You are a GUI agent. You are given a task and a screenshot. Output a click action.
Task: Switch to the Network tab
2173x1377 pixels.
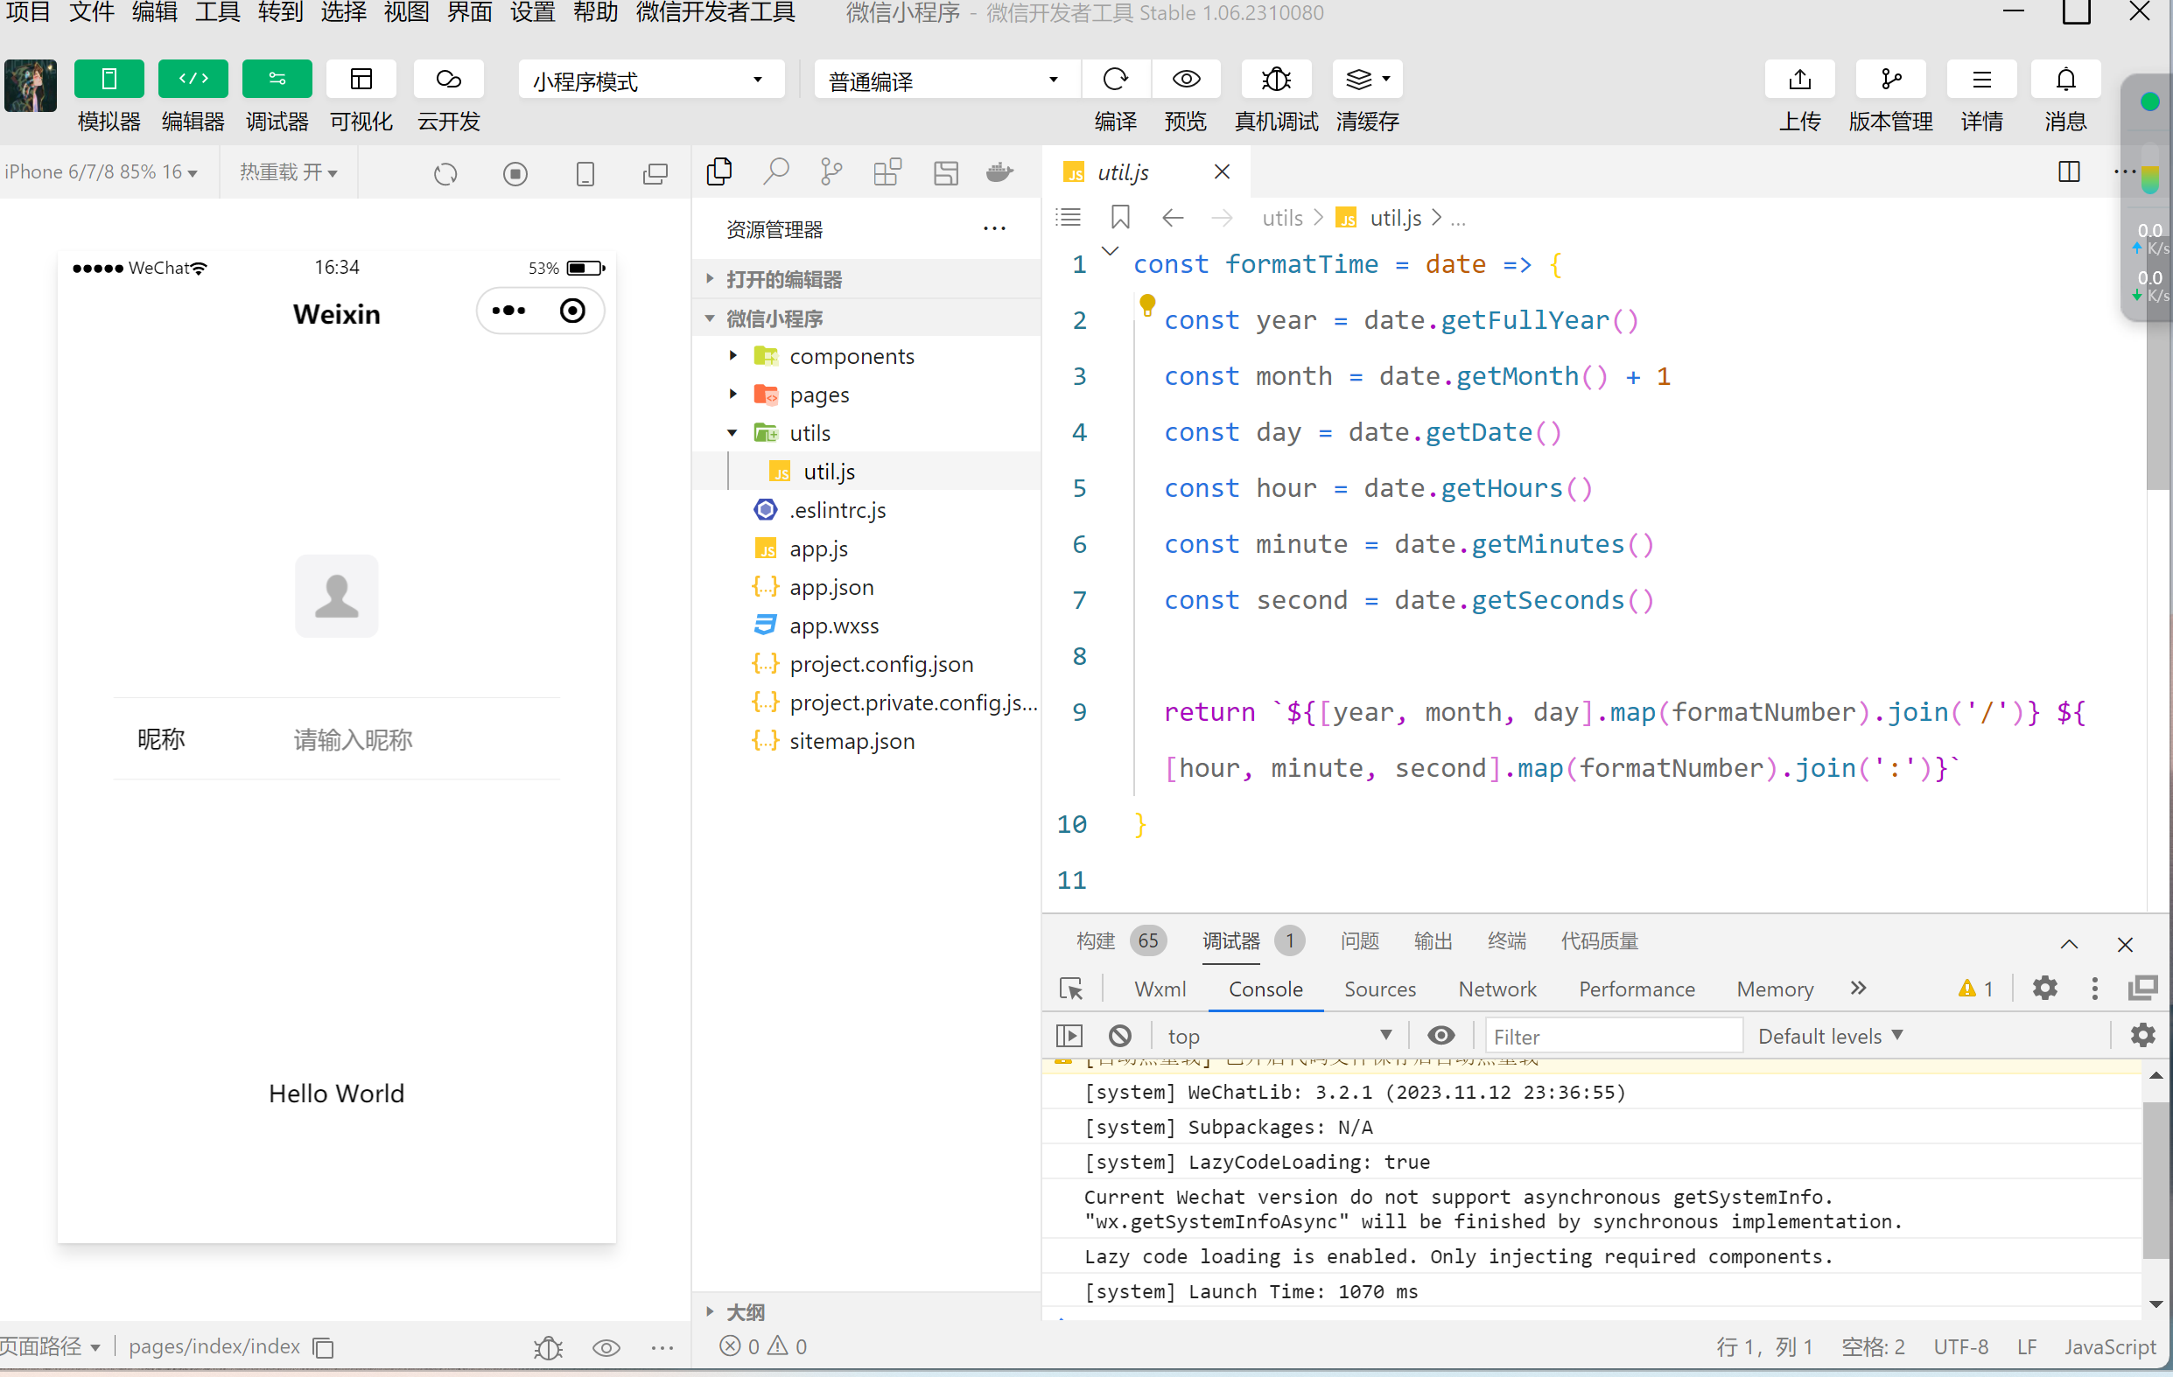[1497, 989]
